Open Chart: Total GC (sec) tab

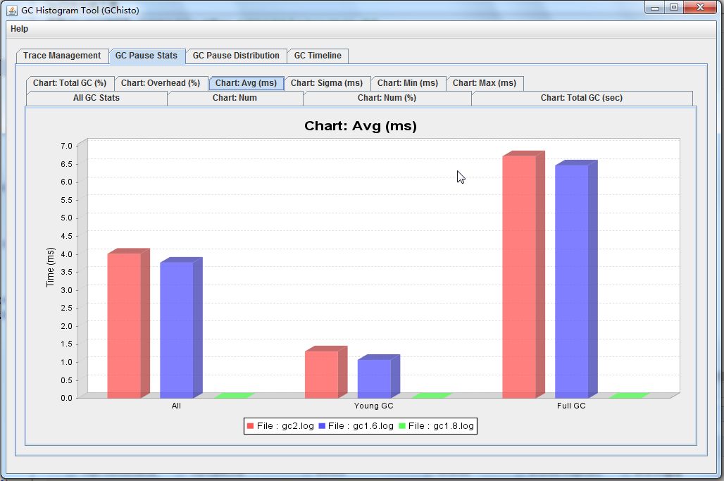click(582, 98)
